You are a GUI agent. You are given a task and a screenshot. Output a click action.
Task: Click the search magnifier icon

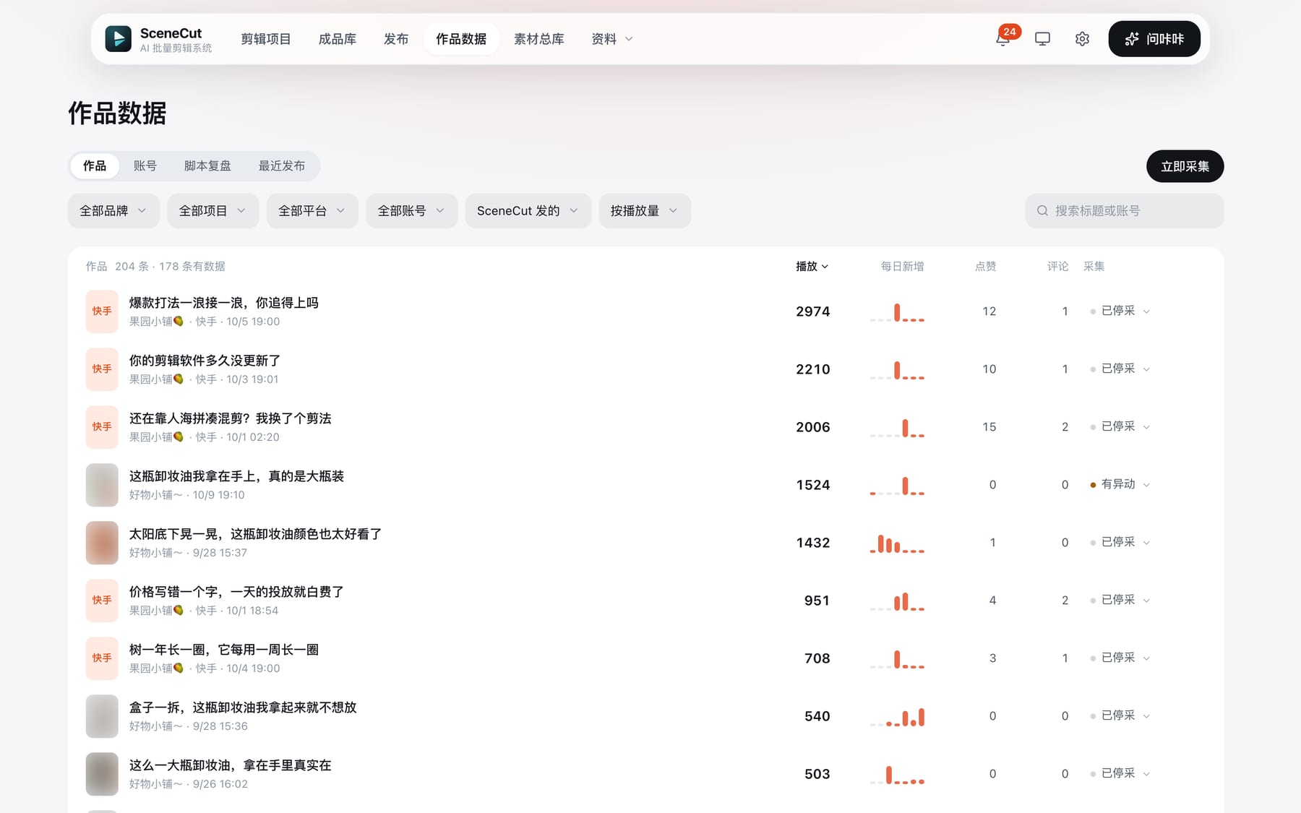[1042, 211]
